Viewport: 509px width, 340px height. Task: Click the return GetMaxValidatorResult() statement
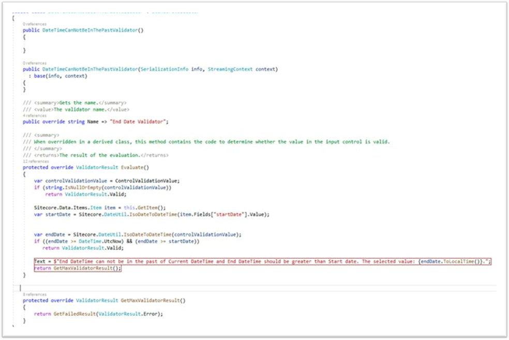click(77, 268)
